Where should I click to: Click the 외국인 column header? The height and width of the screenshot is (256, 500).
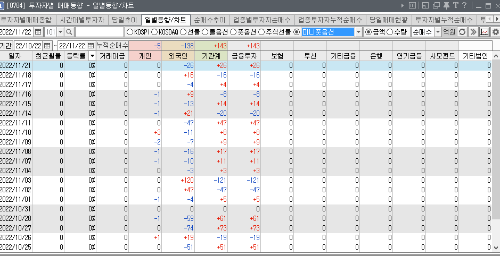tap(177, 55)
